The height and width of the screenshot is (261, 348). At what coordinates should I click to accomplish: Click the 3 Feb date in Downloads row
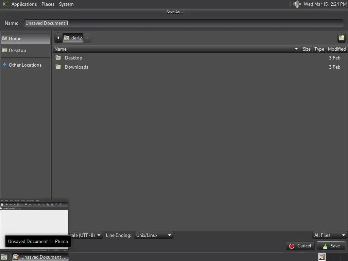(334, 67)
